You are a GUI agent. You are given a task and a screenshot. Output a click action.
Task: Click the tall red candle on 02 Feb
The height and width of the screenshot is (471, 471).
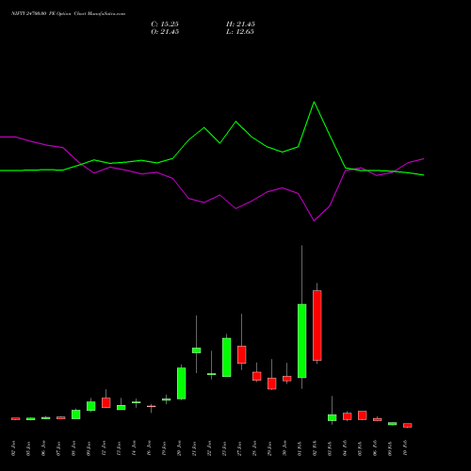[317, 325]
